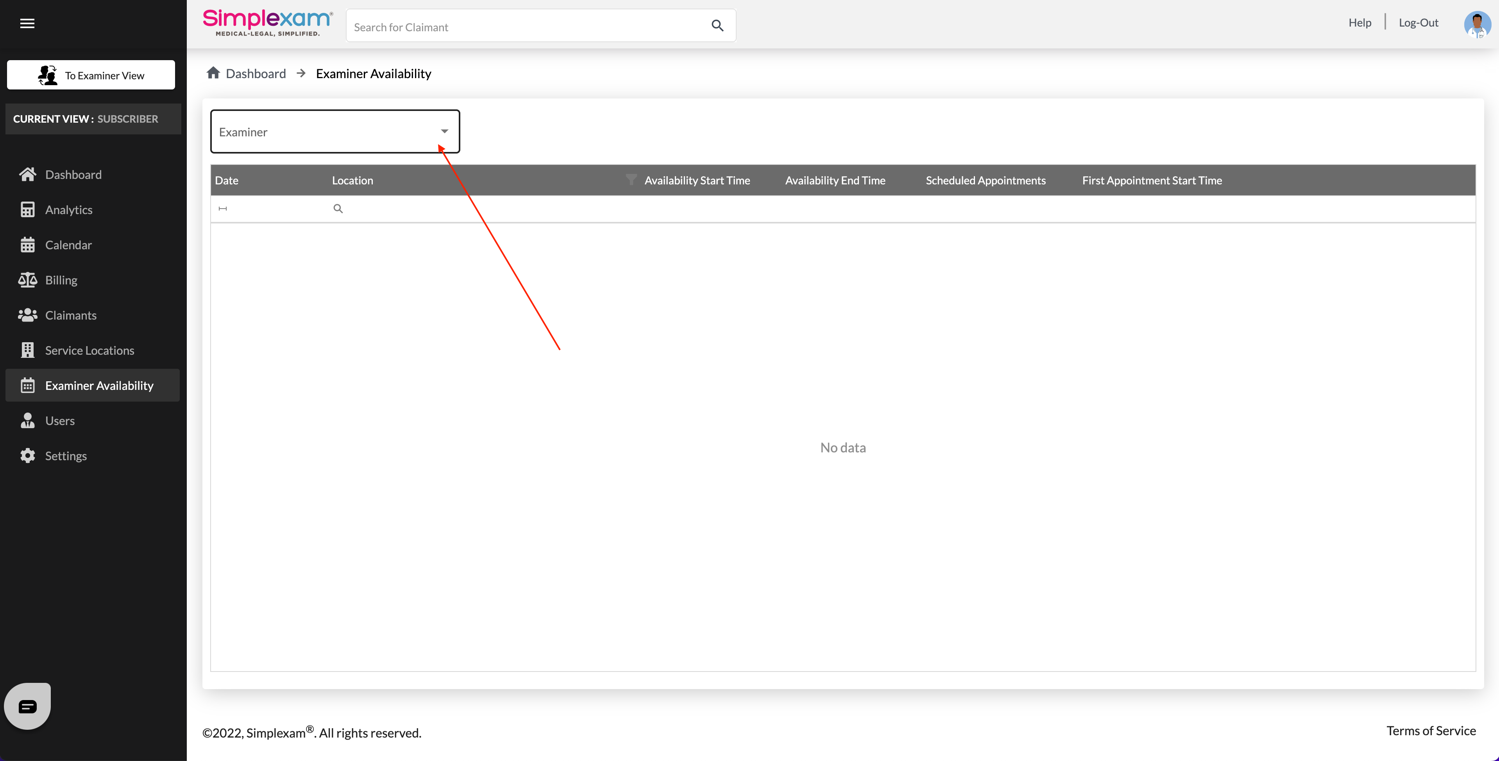1499x761 pixels.
Task: Click the Location search filter icon
Action: tap(338, 209)
